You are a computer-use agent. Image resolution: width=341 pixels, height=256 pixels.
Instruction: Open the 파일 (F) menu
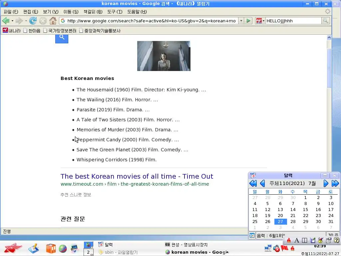11,12
